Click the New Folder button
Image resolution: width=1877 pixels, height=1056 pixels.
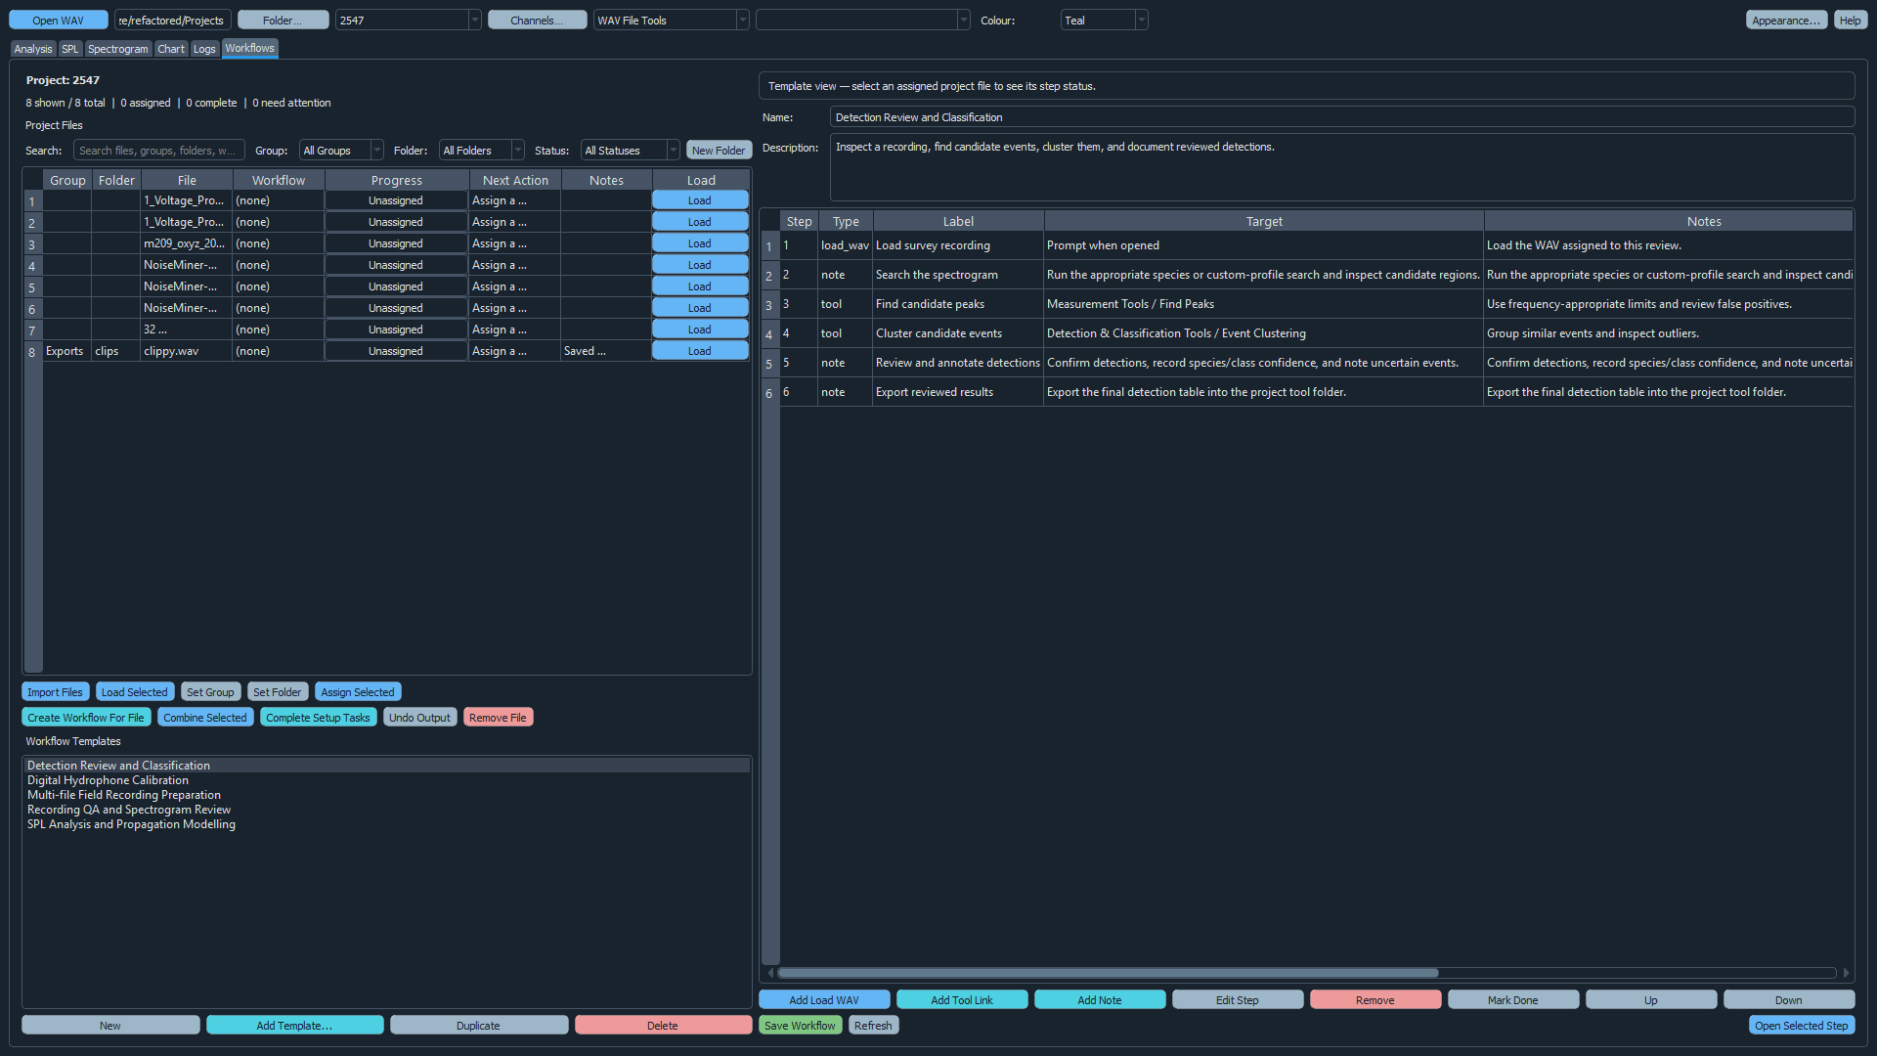click(x=719, y=151)
